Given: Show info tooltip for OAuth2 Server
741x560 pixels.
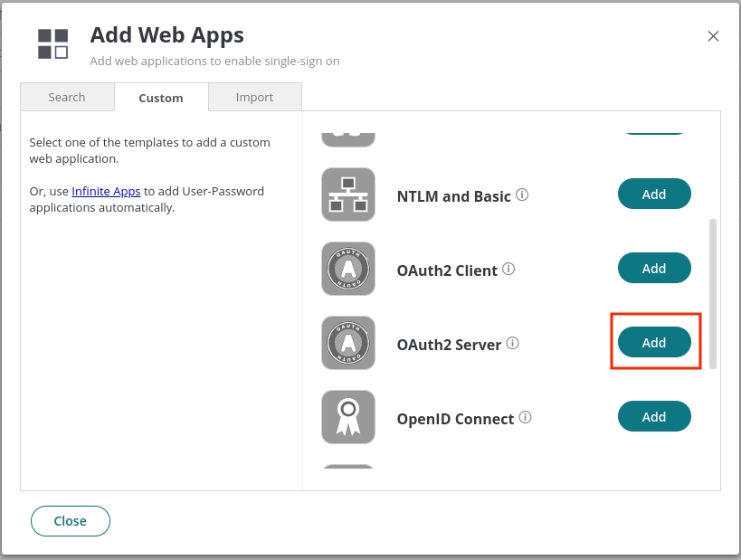Looking at the screenshot, I should pos(513,343).
